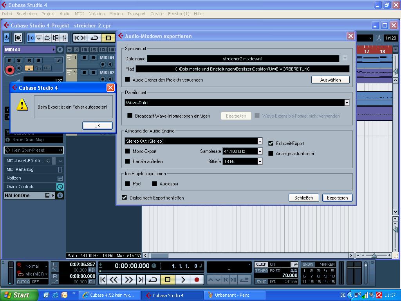The width and height of the screenshot is (401, 301).
Task: Tick the Audiospur import checkbox
Action: (154, 183)
